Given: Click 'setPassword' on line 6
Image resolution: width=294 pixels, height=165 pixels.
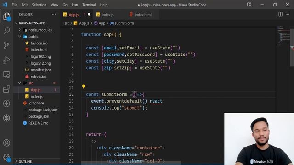Looking at the screenshot, I should coord(141,55).
